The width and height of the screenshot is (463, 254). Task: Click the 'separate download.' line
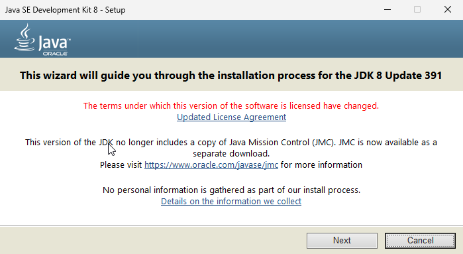coord(231,154)
